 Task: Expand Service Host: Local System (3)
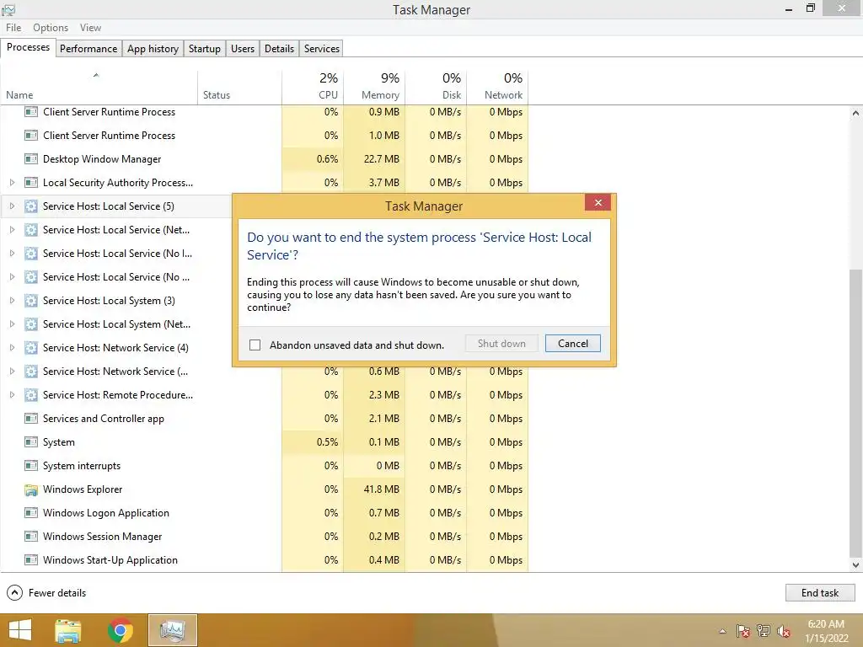12,301
